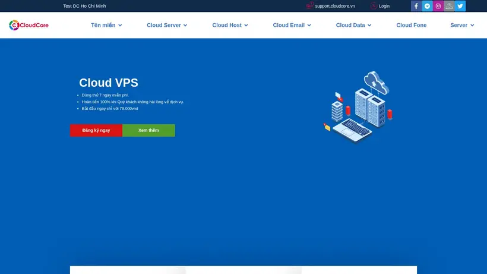487x274 pixels.
Task: Click the green Xem thêm button
Action: coord(148,131)
